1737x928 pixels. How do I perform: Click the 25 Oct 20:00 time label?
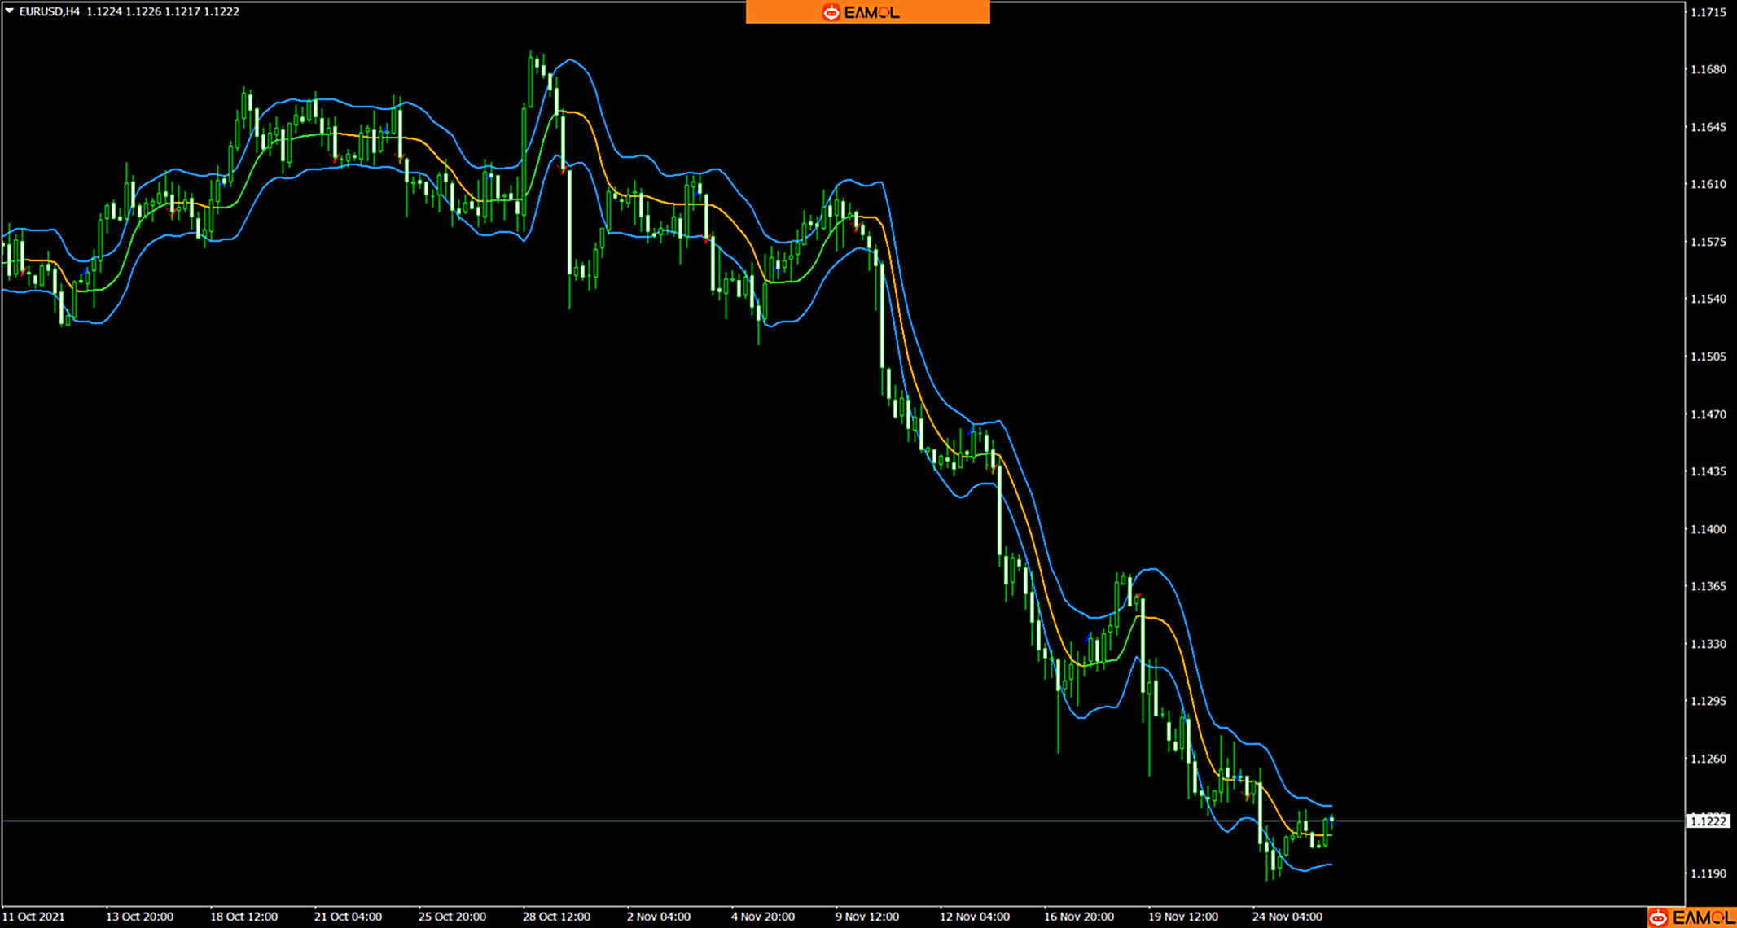point(452,917)
